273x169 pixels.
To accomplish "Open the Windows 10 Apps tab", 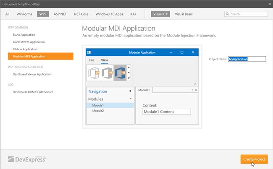I will [x=109, y=14].
